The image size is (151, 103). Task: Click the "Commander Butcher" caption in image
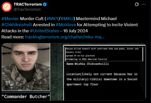26,97
